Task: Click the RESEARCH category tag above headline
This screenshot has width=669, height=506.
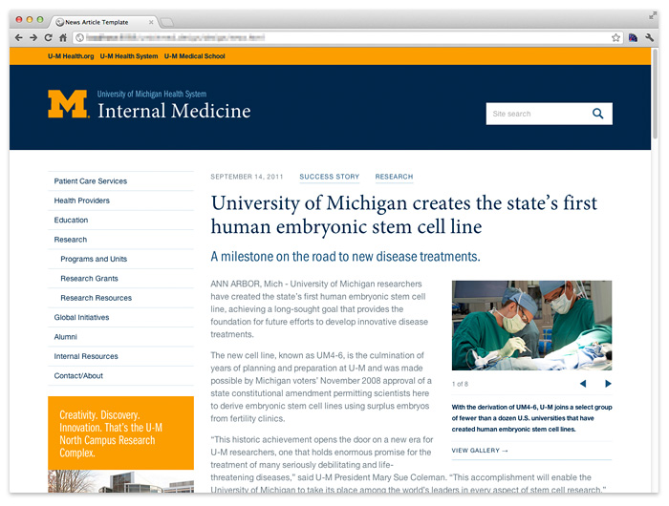Action: [394, 177]
